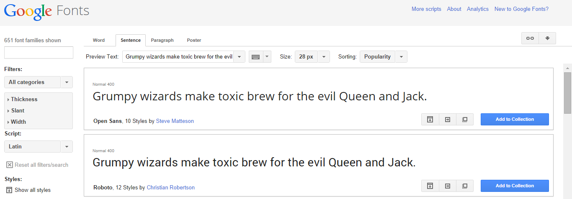Click Open Sans quick-use download icon
572x199 pixels.
coord(430,120)
